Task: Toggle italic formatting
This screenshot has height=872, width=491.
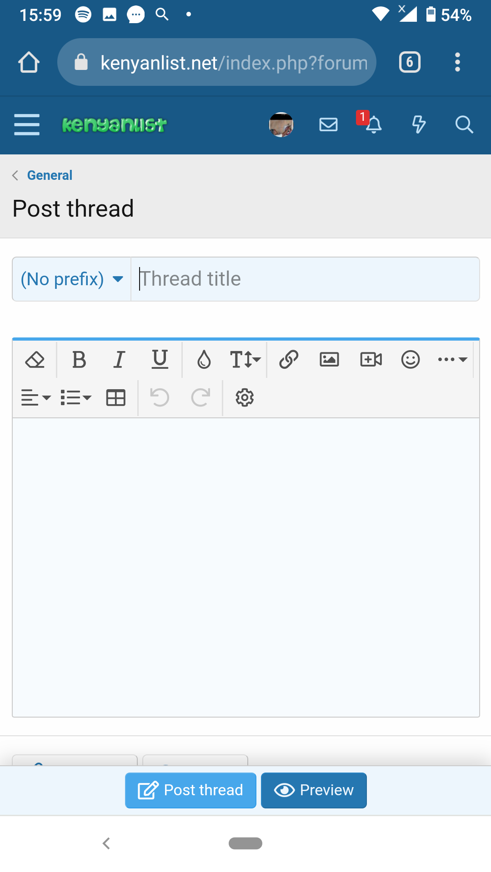Action: 119,360
